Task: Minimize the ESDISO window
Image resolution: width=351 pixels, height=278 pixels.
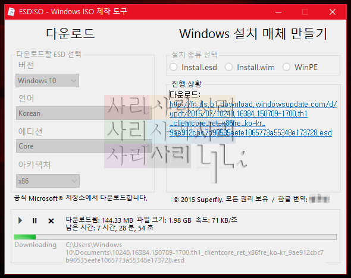Action: (278, 12)
